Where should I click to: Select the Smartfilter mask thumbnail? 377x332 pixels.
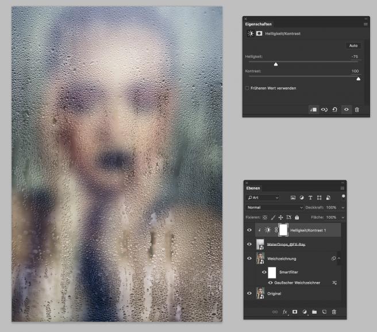(272, 272)
